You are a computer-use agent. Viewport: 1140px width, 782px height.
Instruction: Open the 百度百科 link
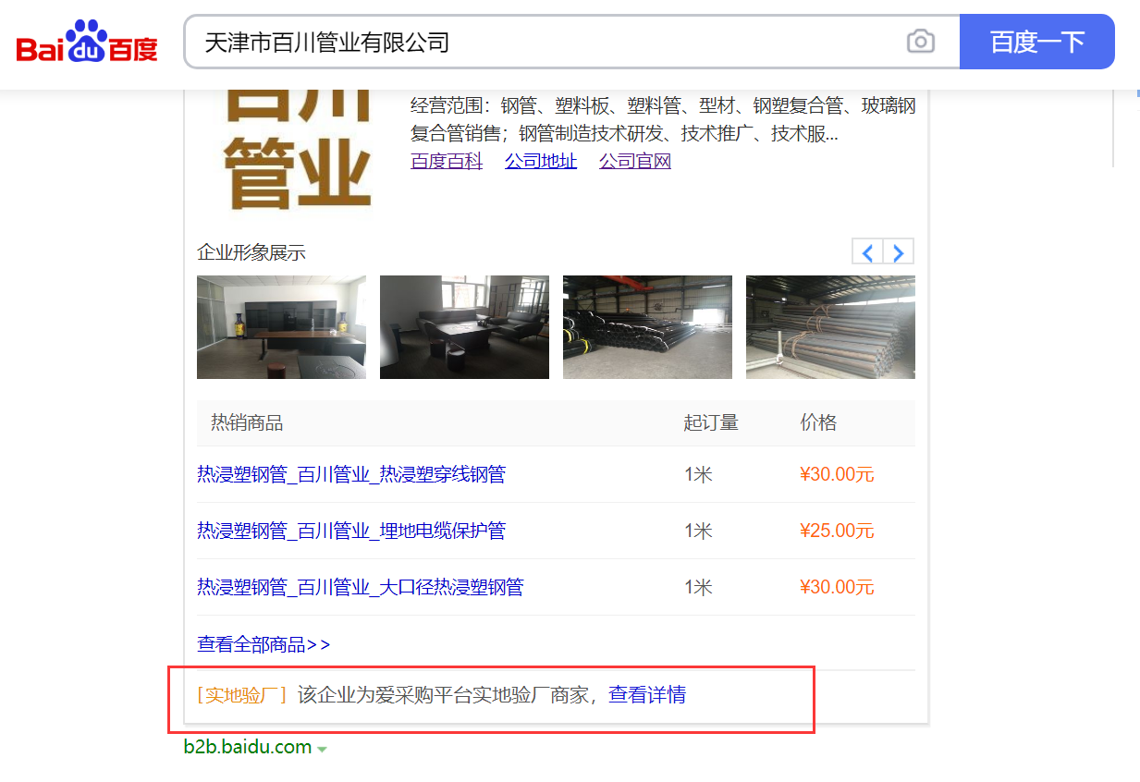click(x=447, y=161)
